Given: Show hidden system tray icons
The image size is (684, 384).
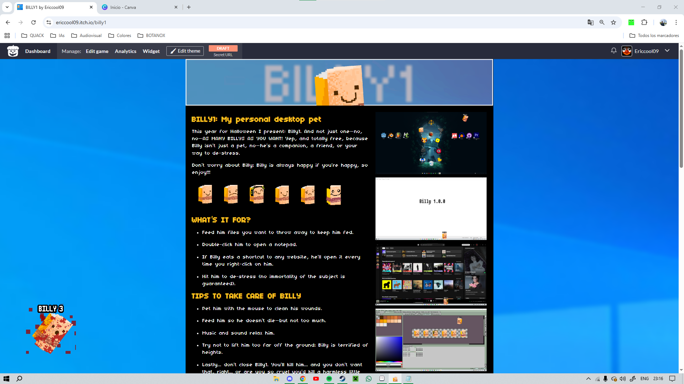Looking at the screenshot, I should [x=588, y=379].
